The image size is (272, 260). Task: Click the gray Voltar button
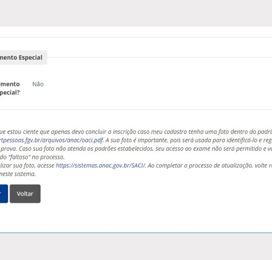pos(25,194)
